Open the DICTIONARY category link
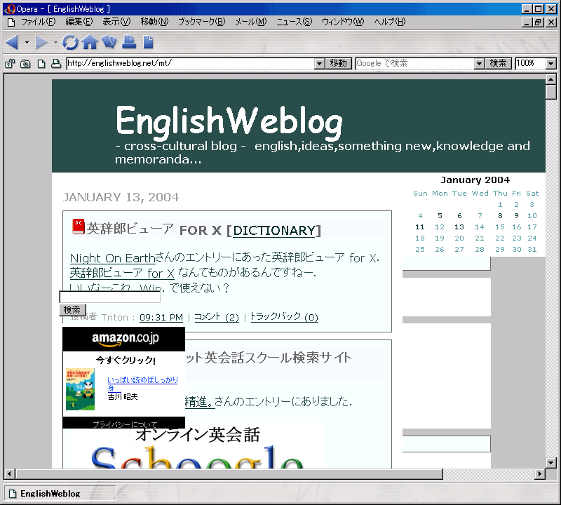The height and width of the screenshot is (505, 561). tap(273, 231)
